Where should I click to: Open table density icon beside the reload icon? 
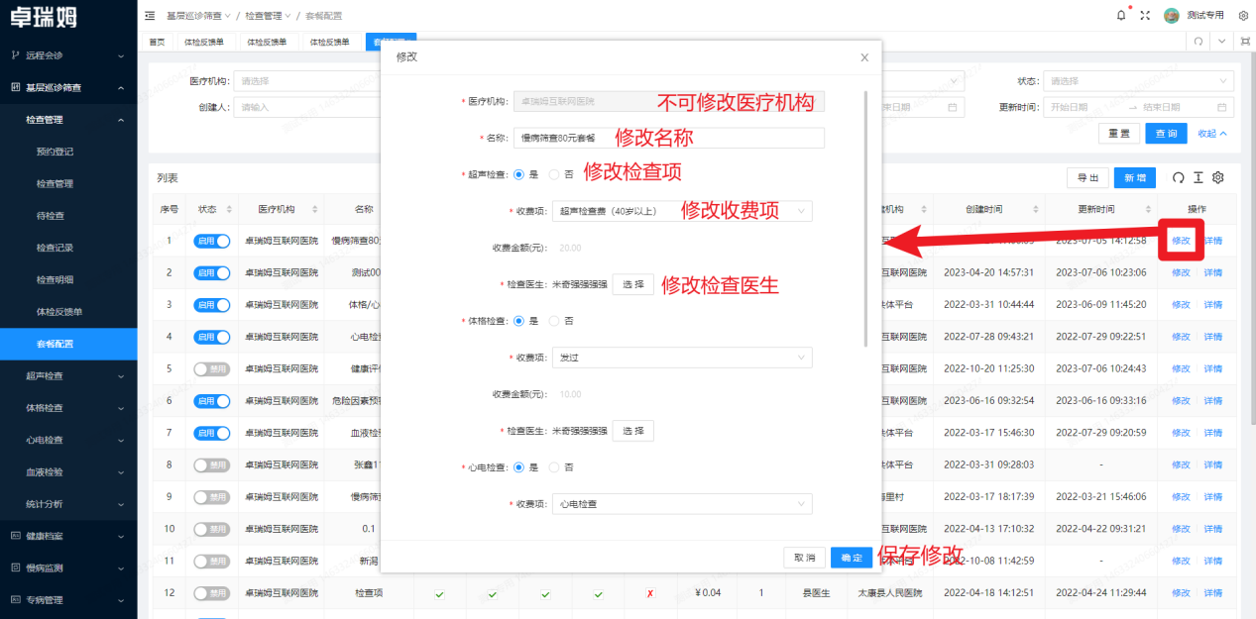[x=1198, y=177]
